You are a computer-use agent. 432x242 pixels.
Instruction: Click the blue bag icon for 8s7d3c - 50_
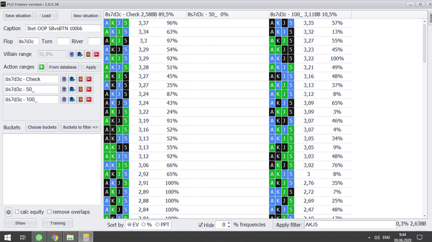[72, 89]
